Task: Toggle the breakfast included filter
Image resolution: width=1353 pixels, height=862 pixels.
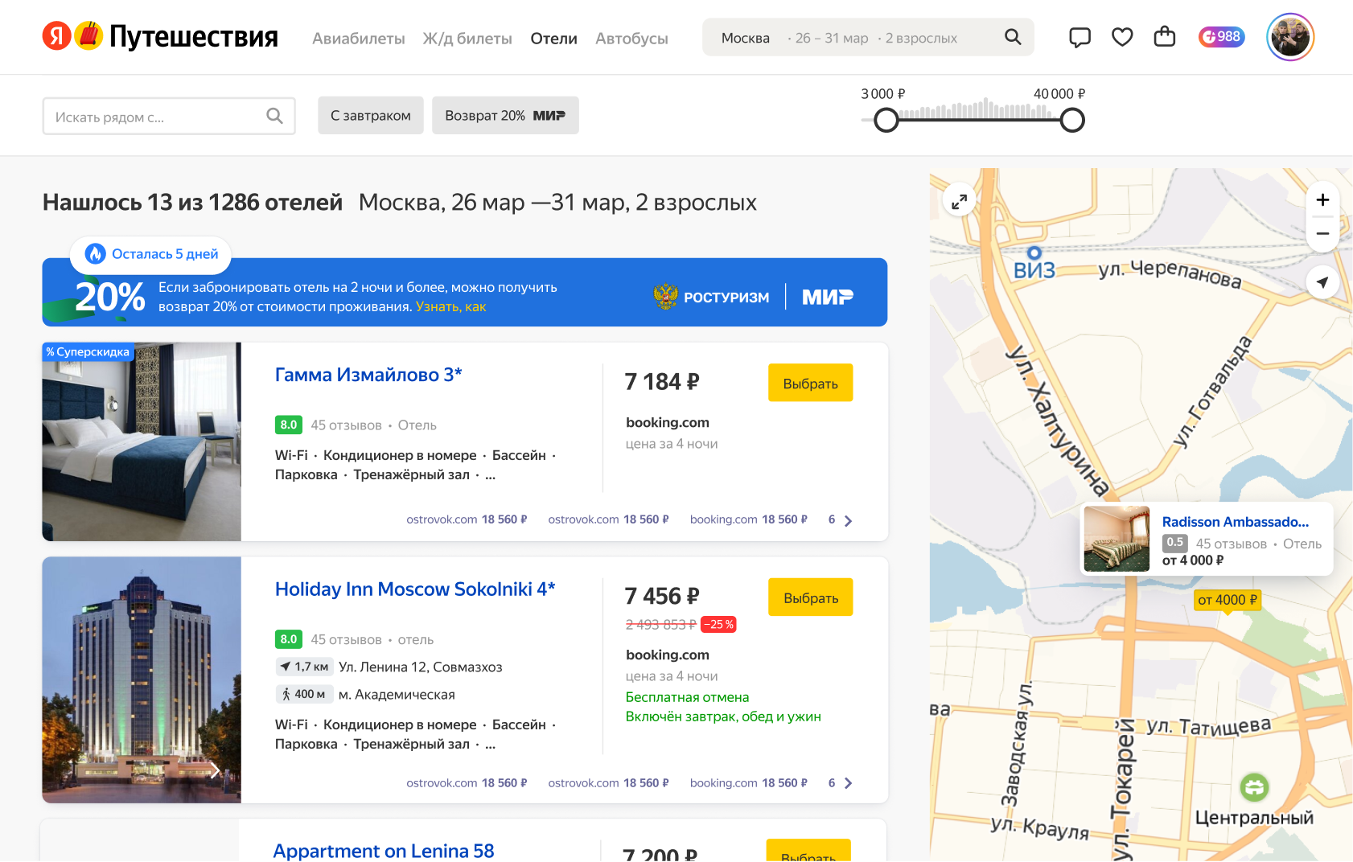Action: 371,116
